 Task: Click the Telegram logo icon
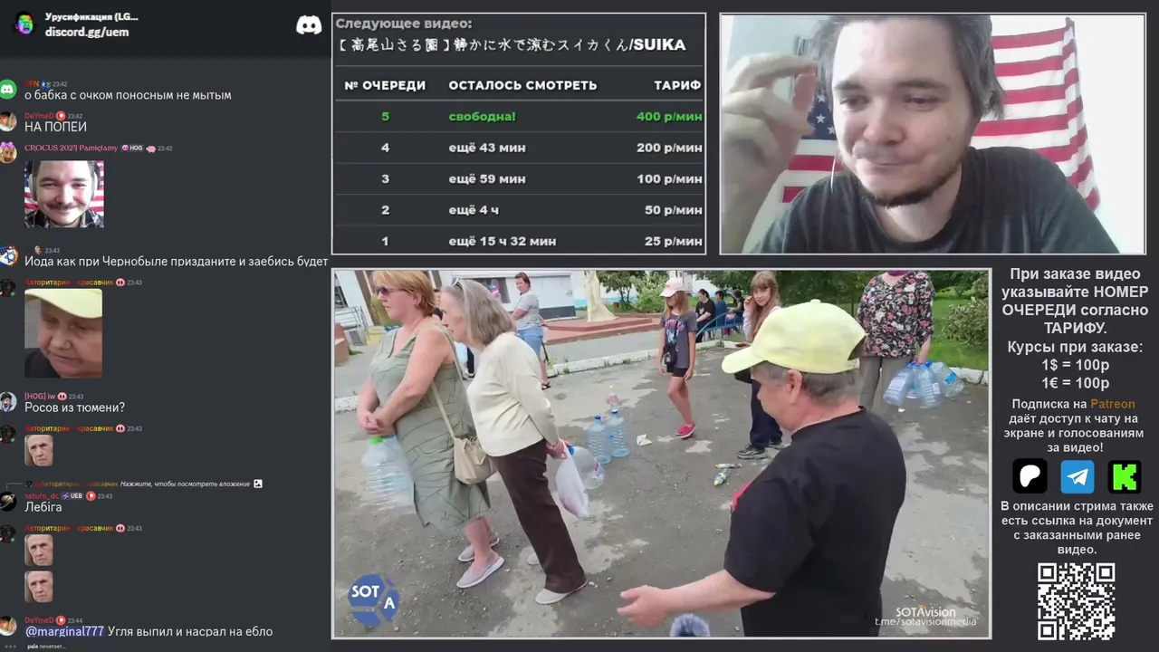[x=1078, y=476]
